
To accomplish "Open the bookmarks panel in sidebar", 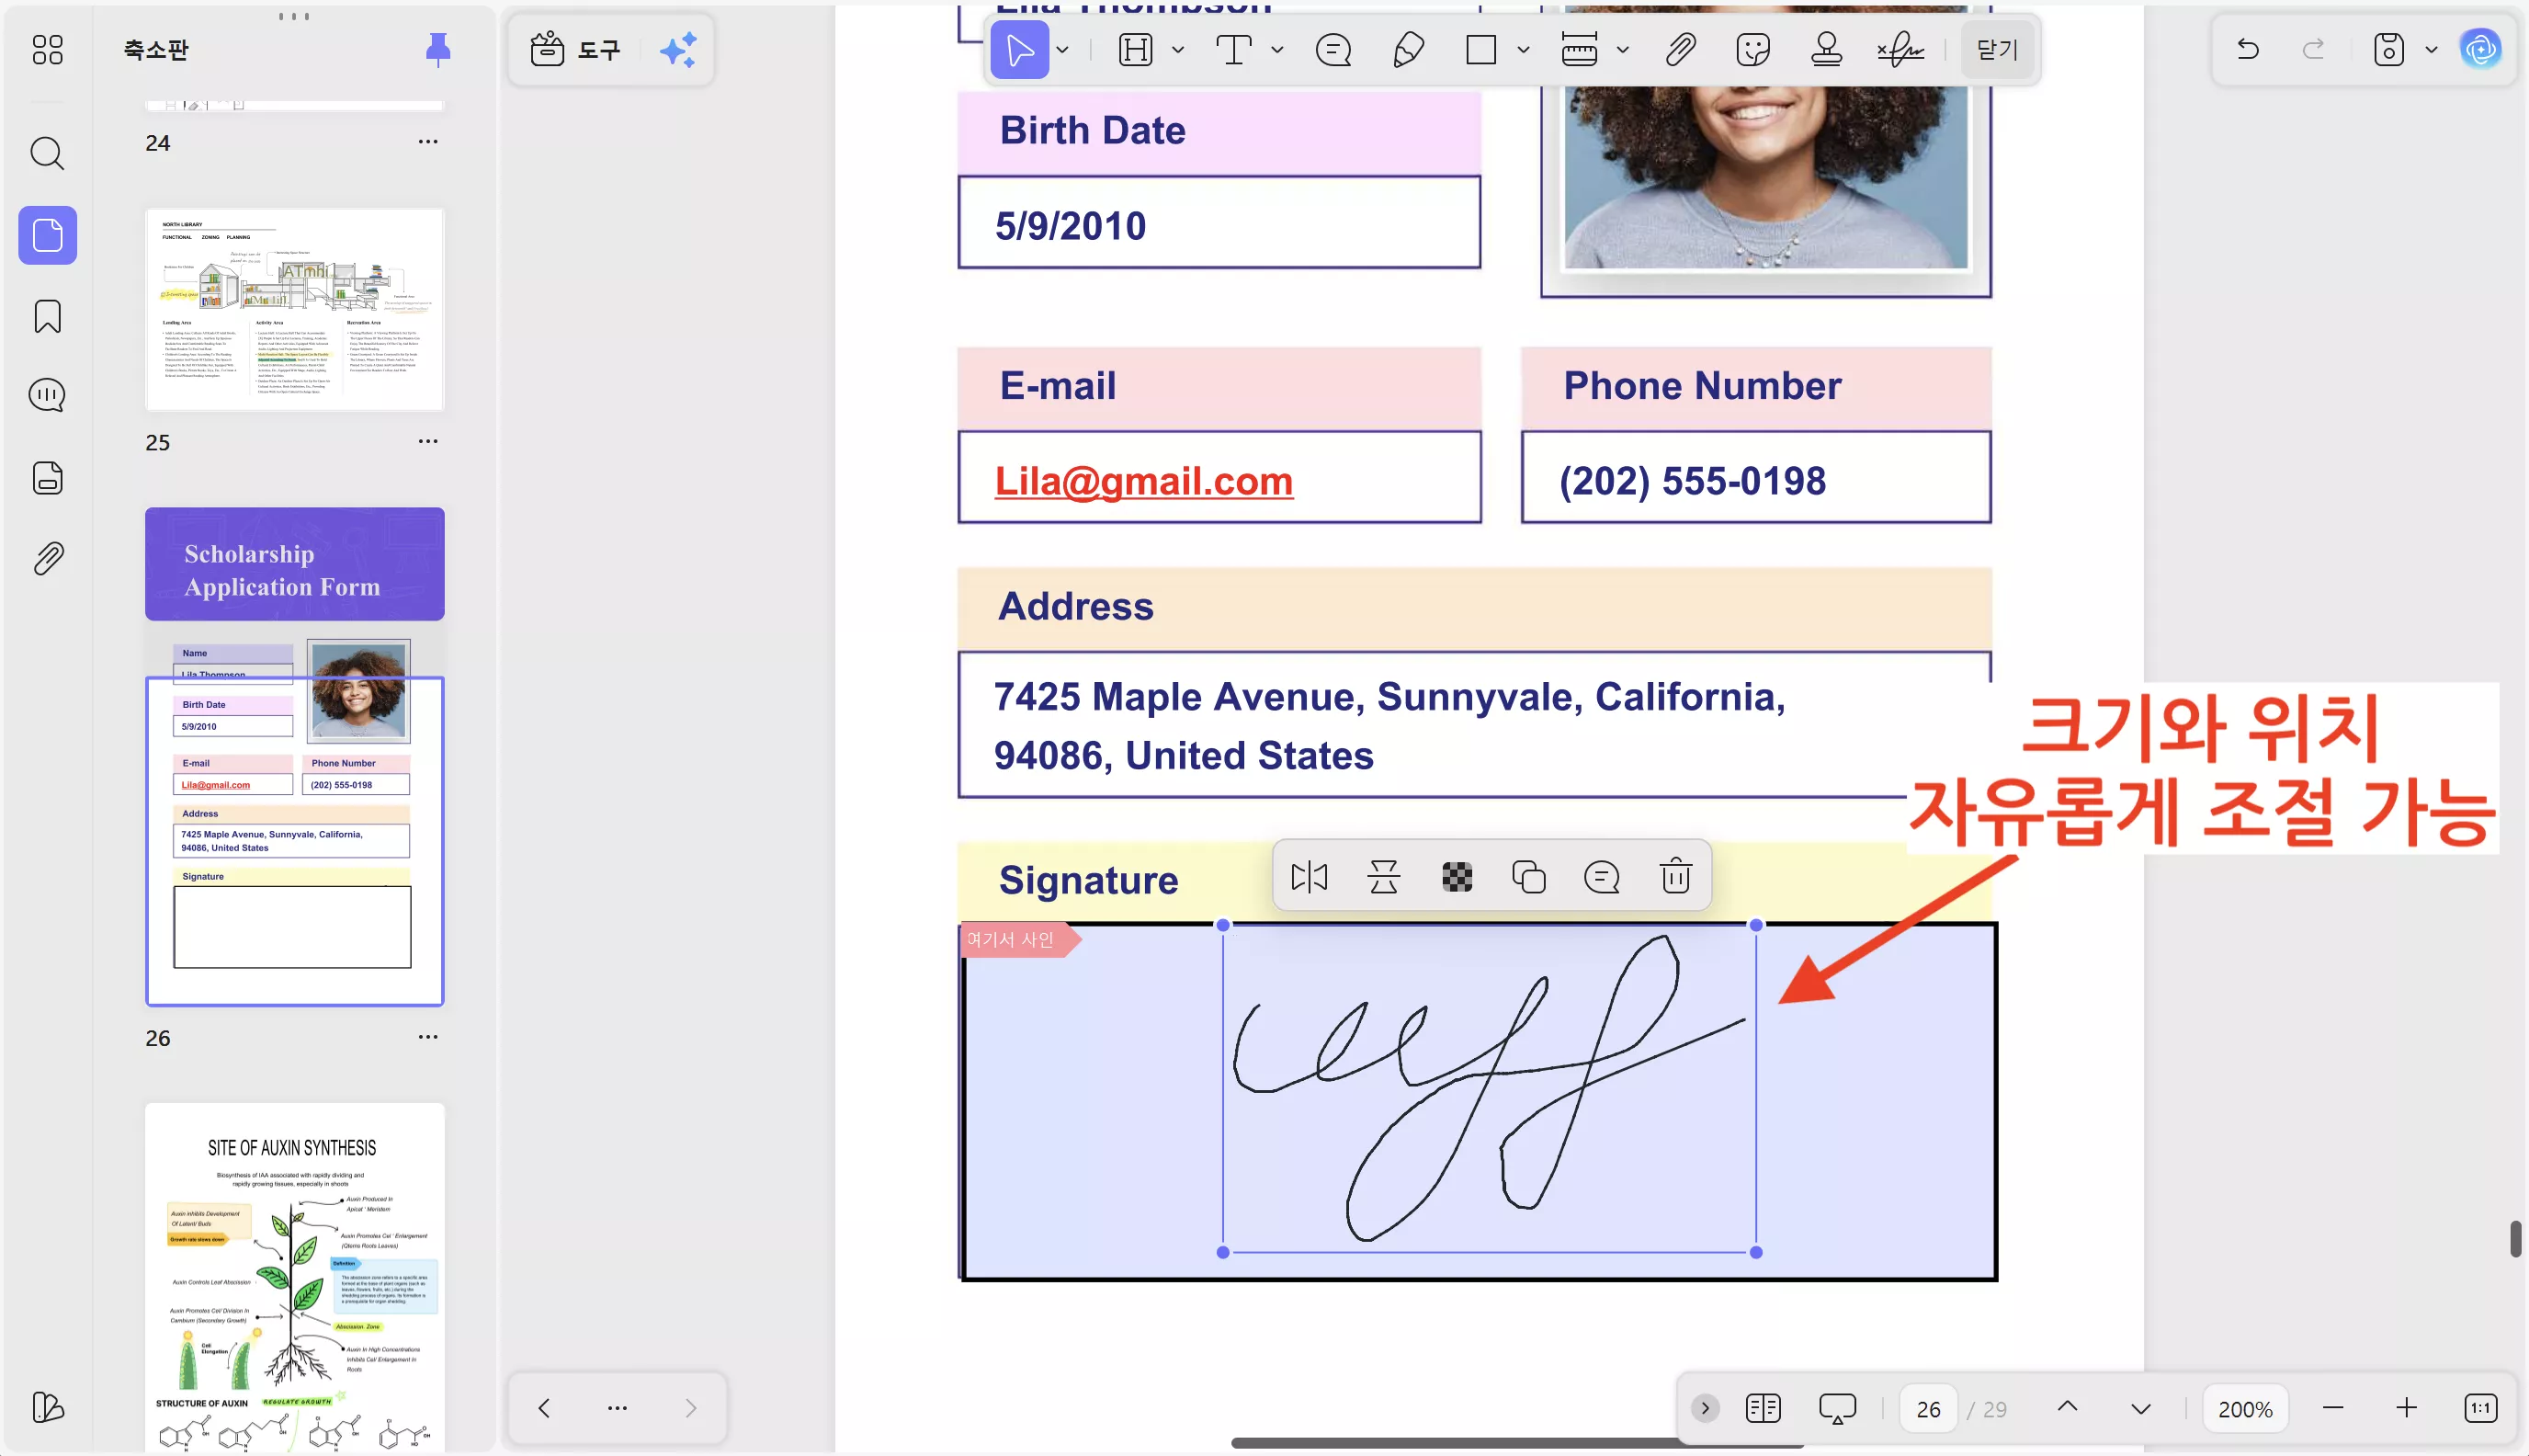I will (47, 316).
